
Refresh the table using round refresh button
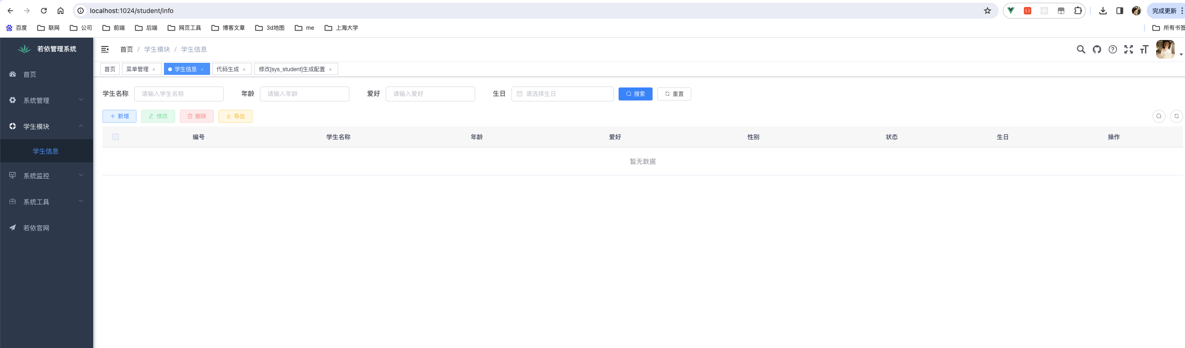point(1176,116)
